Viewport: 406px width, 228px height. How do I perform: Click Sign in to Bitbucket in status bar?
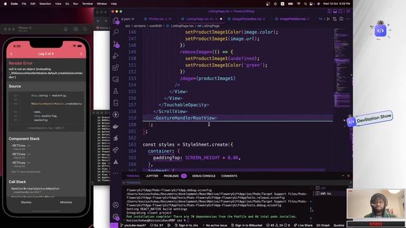(247, 225)
